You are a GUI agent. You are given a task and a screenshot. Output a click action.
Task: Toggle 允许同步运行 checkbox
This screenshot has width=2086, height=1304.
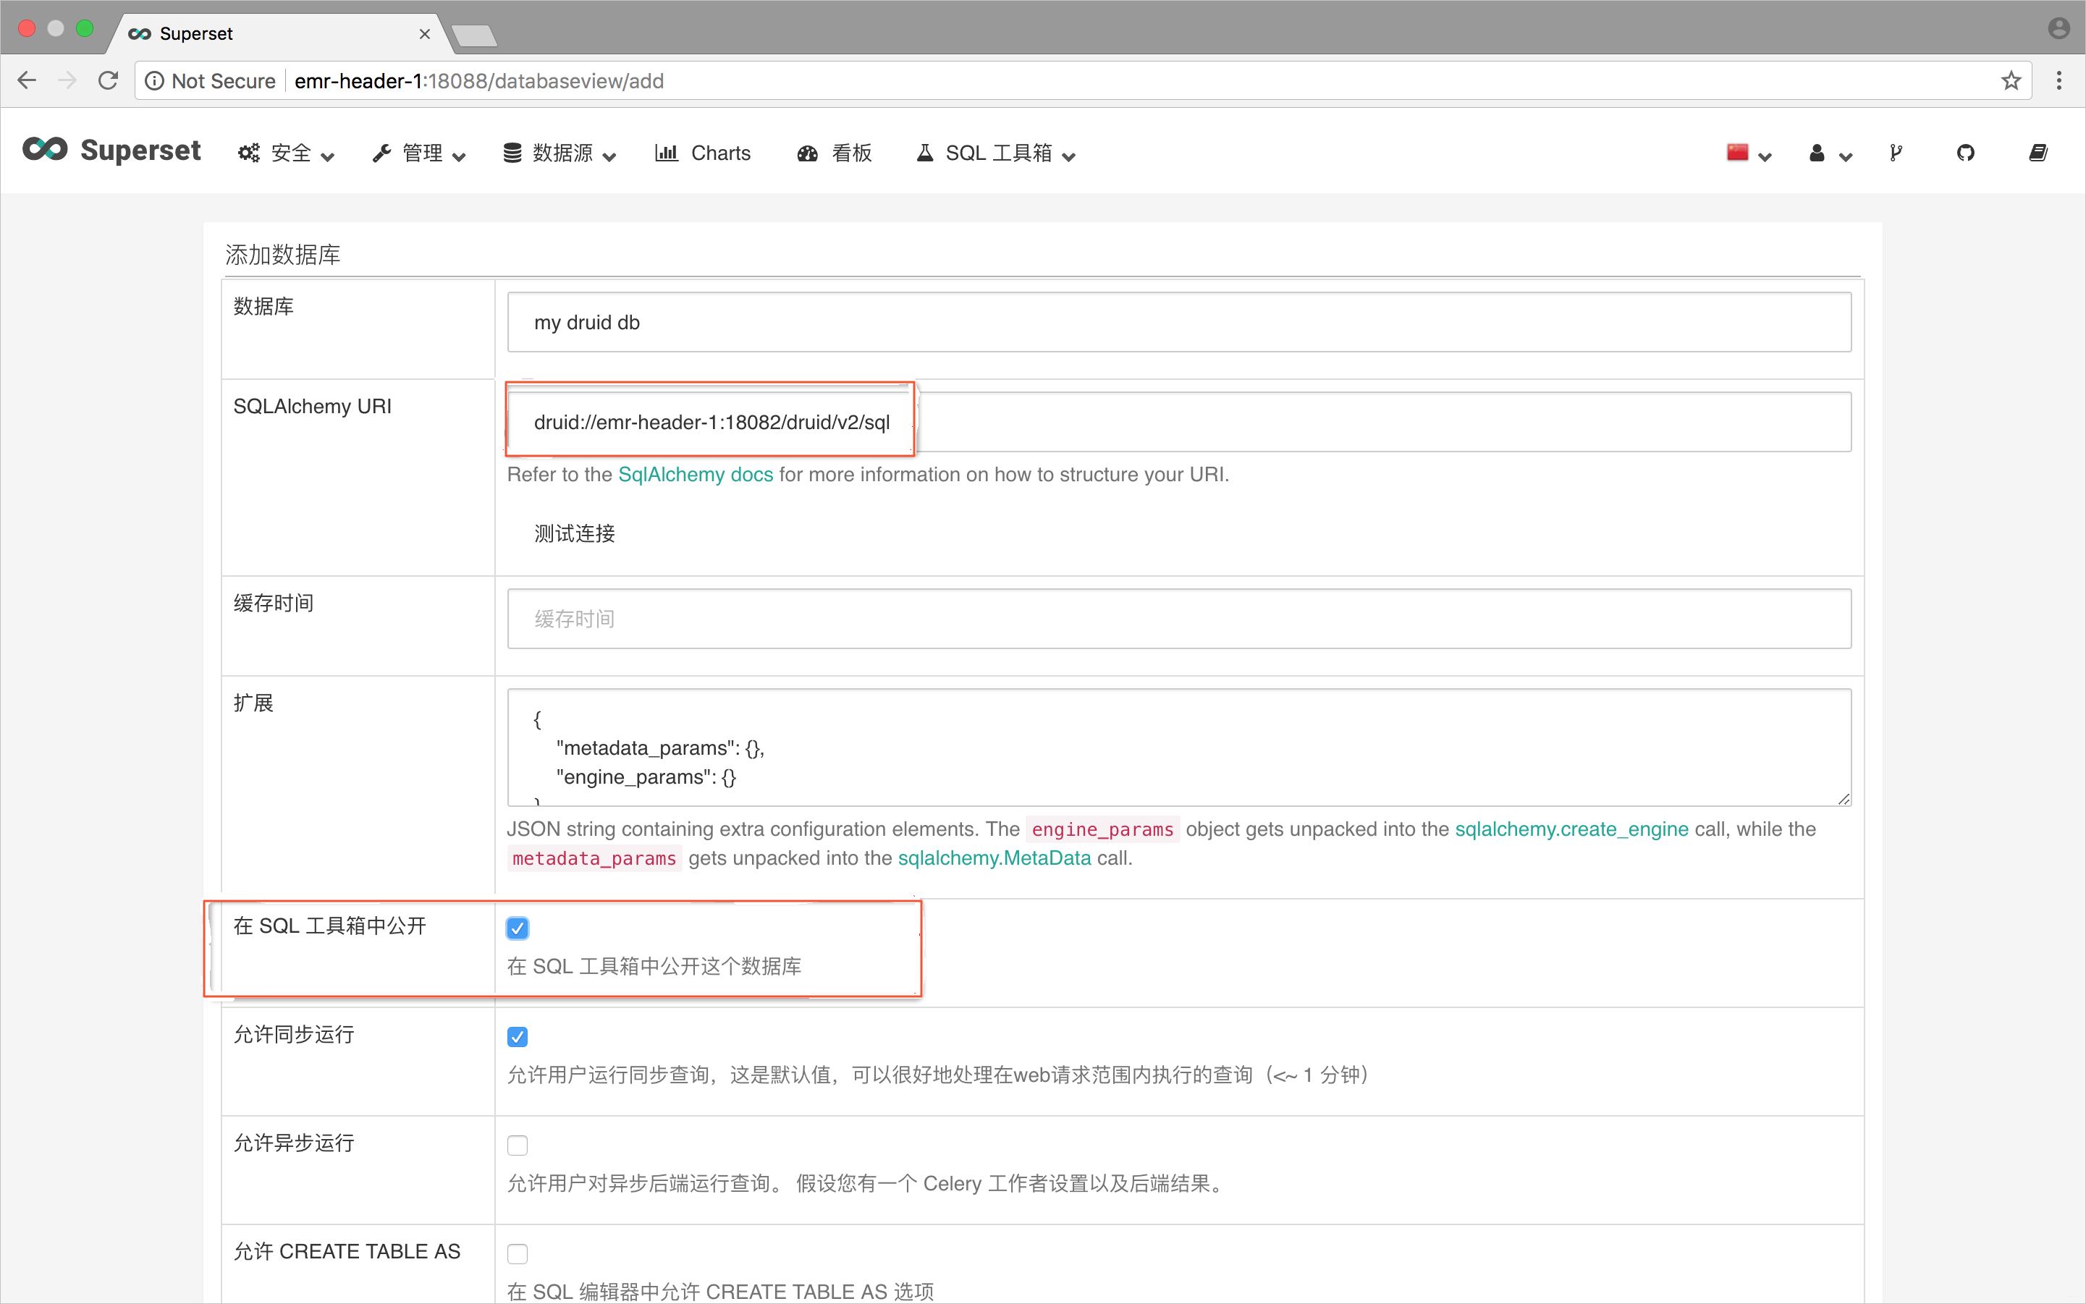518,1036
